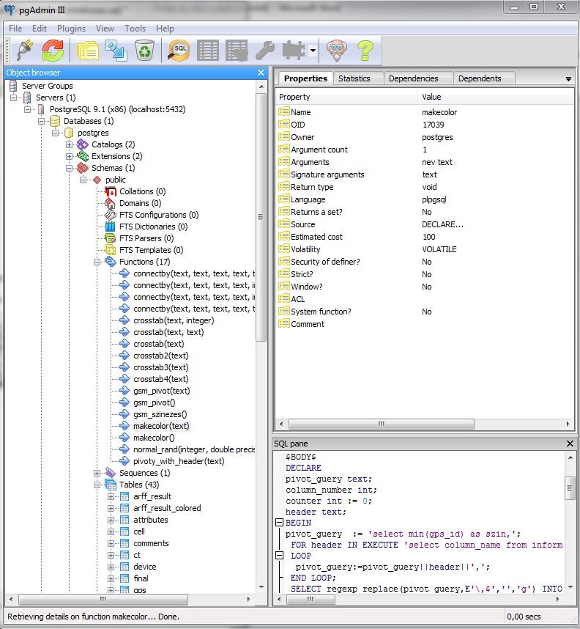The width and height of the screenshot is (580, 629).
Task: Close the SQL pane
Action: tap(570, 444)
